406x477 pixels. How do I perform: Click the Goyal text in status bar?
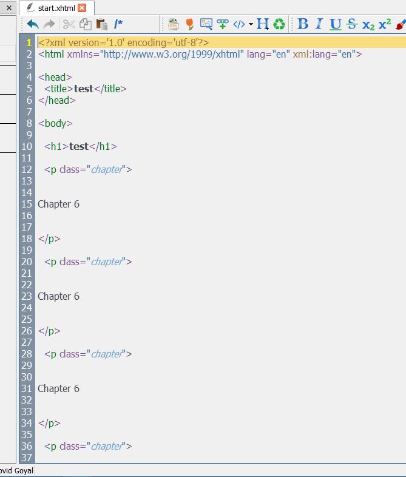click(24, 470)
